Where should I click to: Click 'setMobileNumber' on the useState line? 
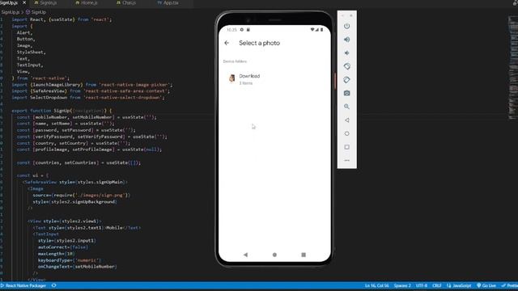click(92, 117)
